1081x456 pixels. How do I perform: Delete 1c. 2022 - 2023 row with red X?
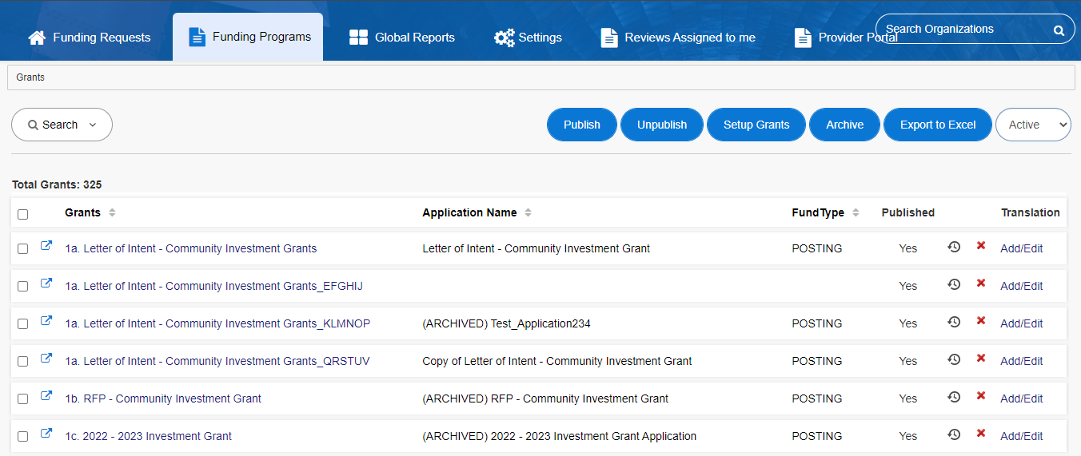click(x=981, y=434)
